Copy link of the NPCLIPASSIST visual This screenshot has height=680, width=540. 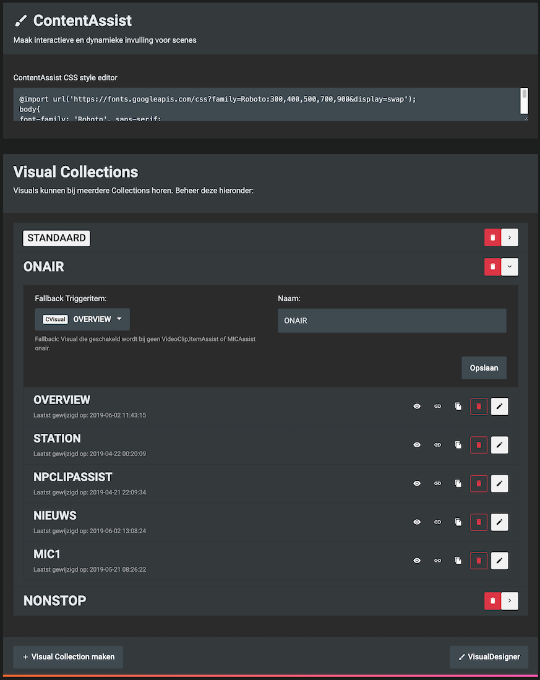coord(438,483)
